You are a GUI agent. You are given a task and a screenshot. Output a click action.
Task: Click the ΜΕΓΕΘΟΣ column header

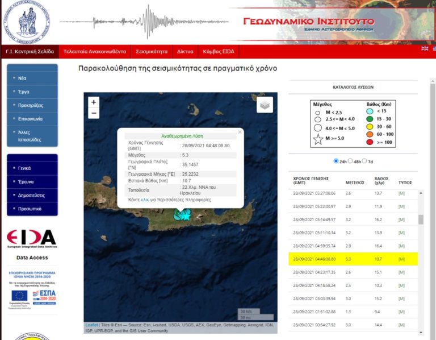point(355,183)
